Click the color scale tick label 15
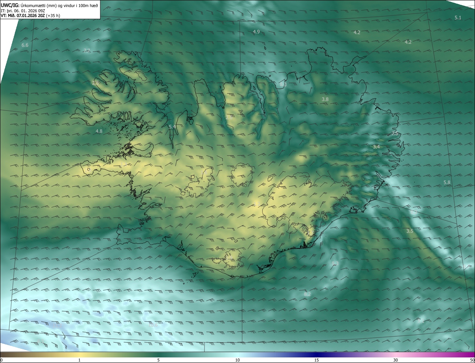Image resolution: width=475 pixels, height=363 pixels. (x=317, y=360)
